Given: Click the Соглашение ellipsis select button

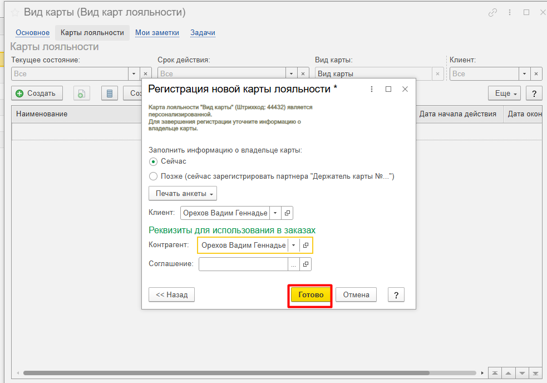Looking at the screenshot, I should pyautogui.click(x=293, y=264).
